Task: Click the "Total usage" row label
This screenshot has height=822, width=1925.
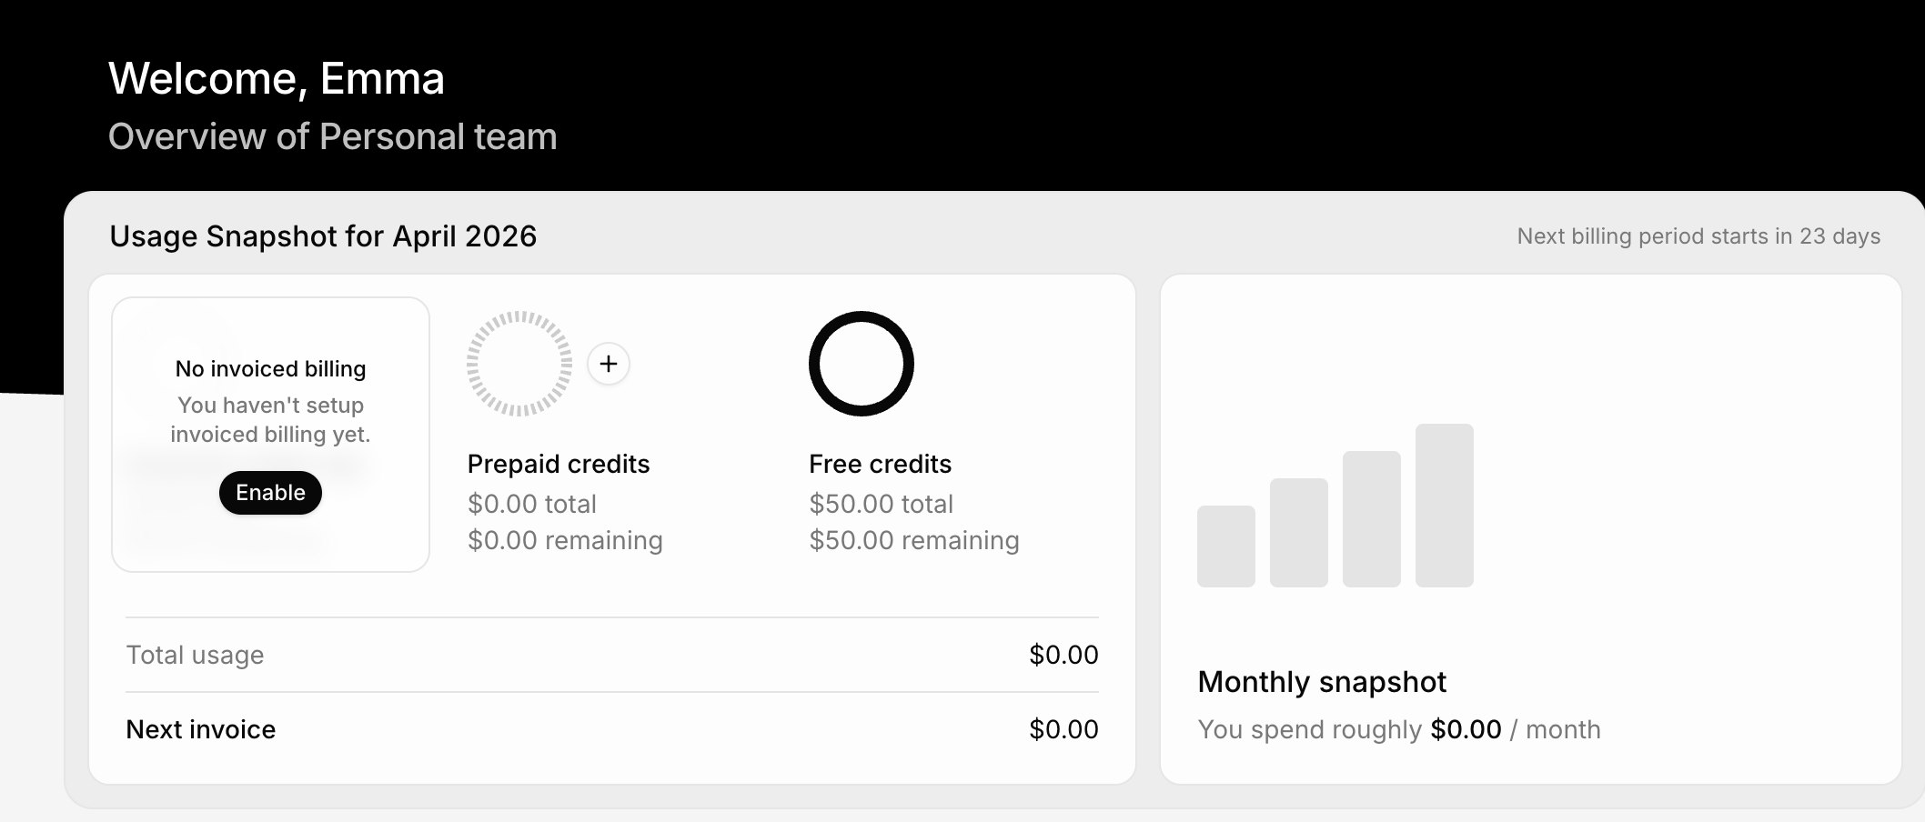Action: (195, 655)
